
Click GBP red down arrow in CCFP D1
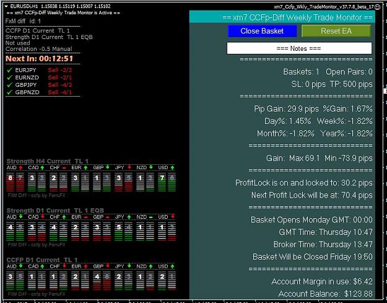(x=107, y=266)
